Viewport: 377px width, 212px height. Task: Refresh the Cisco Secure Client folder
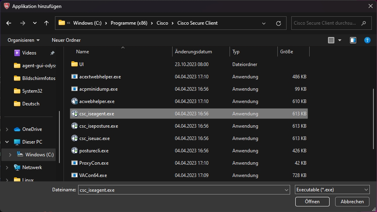pyautogui.click(x=279, y=23)
